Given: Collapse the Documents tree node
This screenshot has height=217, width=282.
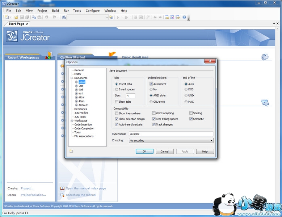Looking at the screenshot, I should coord(72,78).
